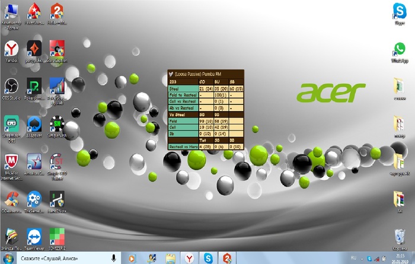Click the Skype icon in the system tray
The width and height of the screenshot is (415, 264).
[369, 259]
